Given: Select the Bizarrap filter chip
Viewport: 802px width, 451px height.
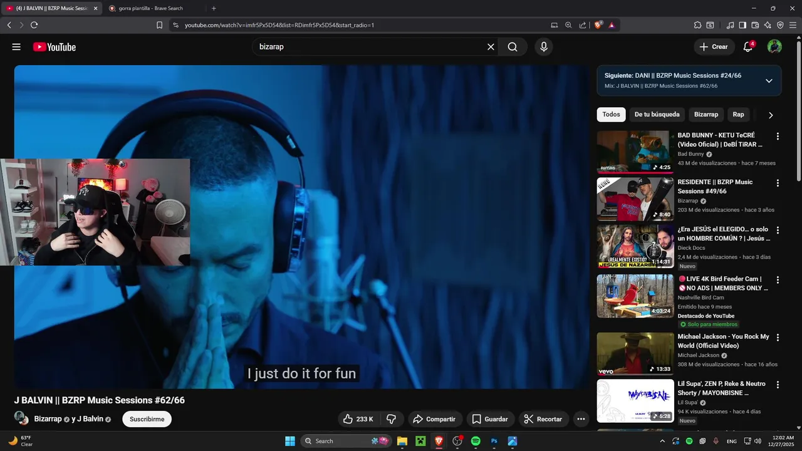Looking at the screenshot, I should [706, 115].
